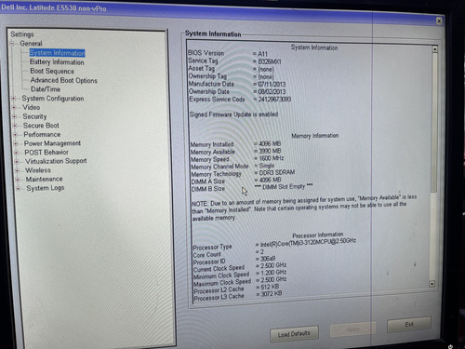Open Date/Time settings
465x349 pixels.
pyautogui.click(x=46, y=89)
